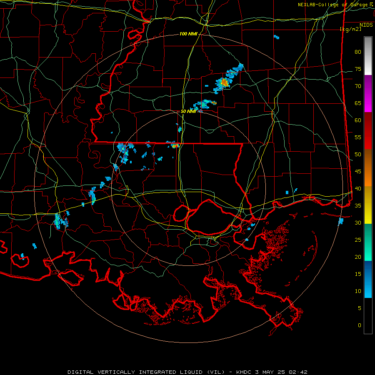This screenshot has height=375, width=375.
Task: Select the purple-magenta segment of the color bar
Action: 368,93
